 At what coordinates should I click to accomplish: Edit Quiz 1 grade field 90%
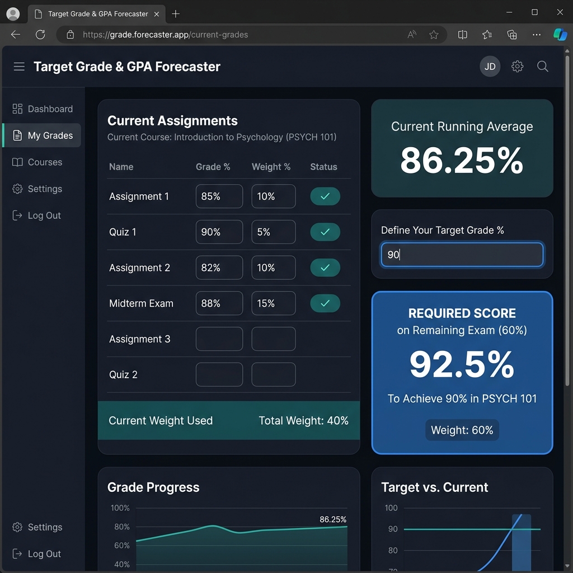tap(219, 232)
